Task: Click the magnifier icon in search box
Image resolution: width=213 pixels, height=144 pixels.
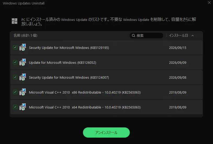Action: tap(134, 36)
